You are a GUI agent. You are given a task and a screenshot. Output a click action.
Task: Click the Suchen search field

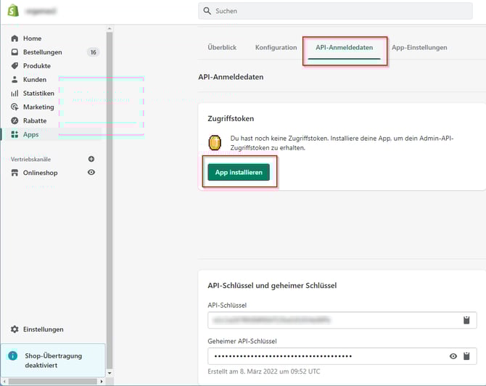pyautogui.click(x=341, y=11)
